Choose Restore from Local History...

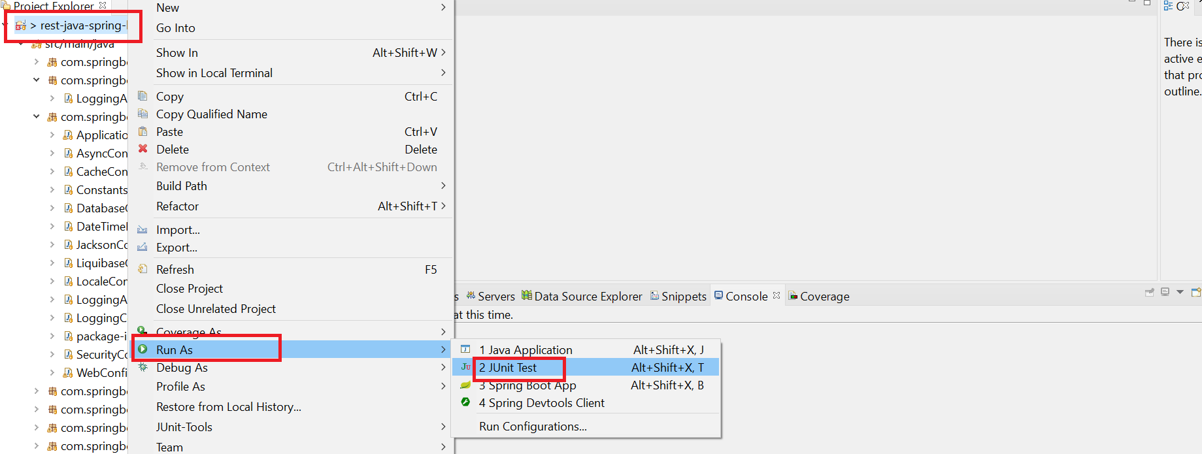[x=292, y=406]
